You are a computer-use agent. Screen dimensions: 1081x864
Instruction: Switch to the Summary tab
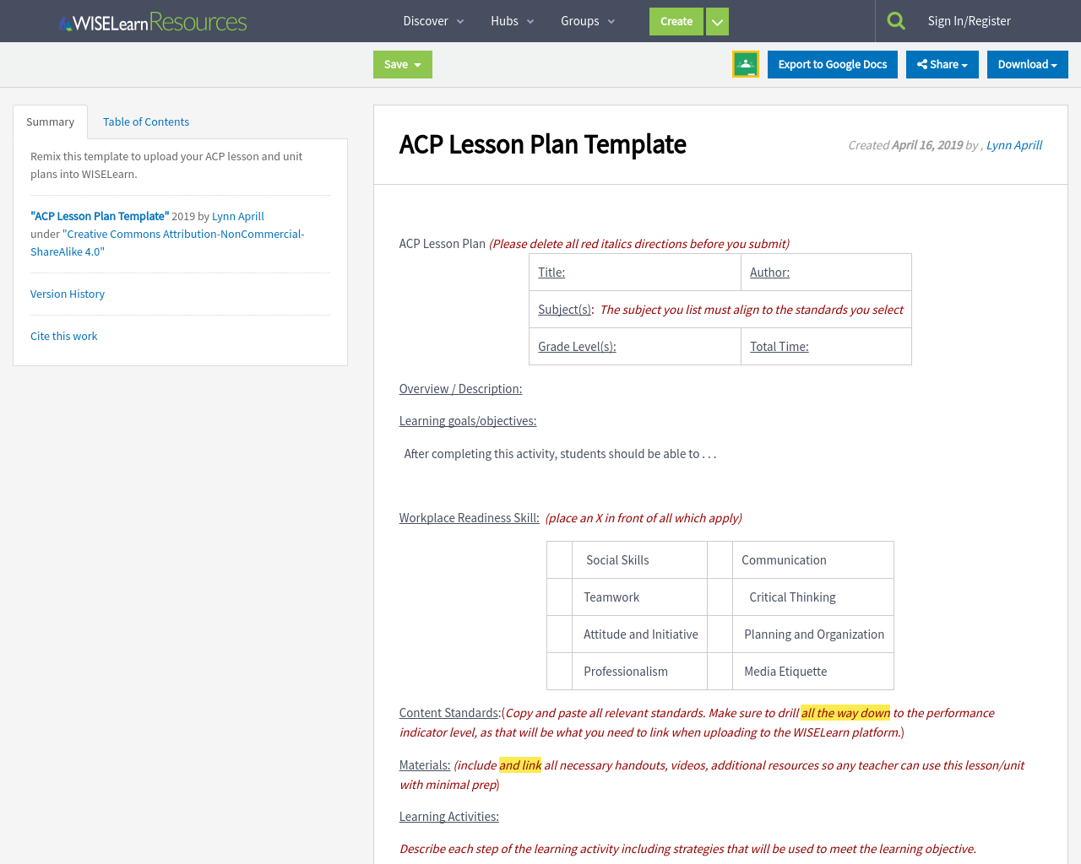pyautogui.click(x=50, y=121)
